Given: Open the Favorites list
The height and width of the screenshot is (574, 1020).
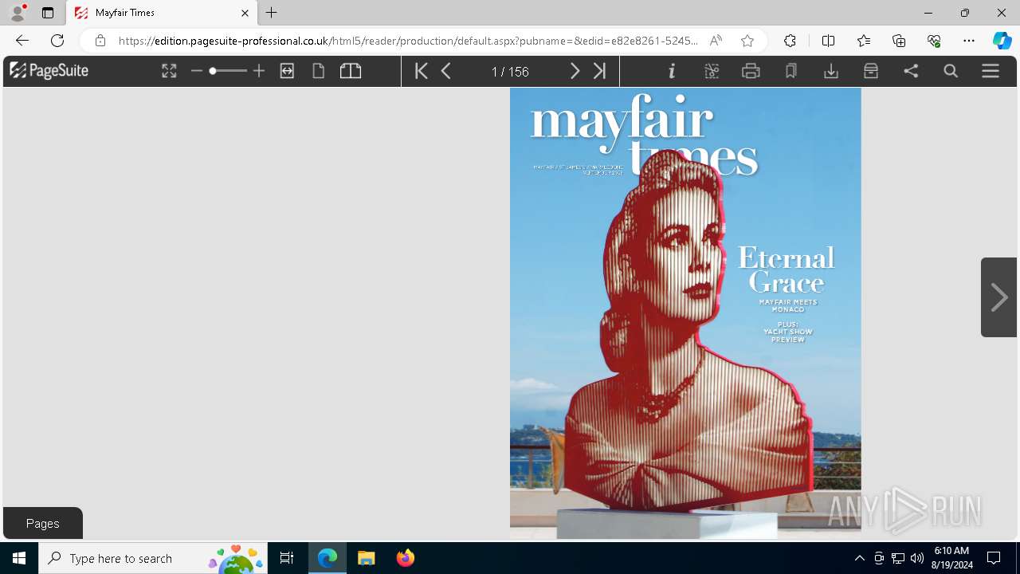Looking at the screenshot, I should [x=864, y=41].
